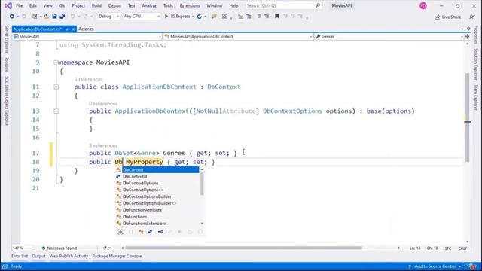The width and height of the screenshot is (482, 271).
Task: Click the 6 references CodeLens link above the class
Action: pyautogui.click(x=89, y=79)
